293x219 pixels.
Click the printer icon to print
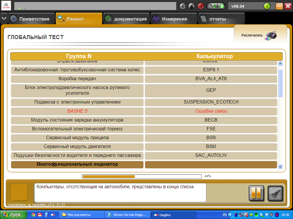[x=270, y=36]
